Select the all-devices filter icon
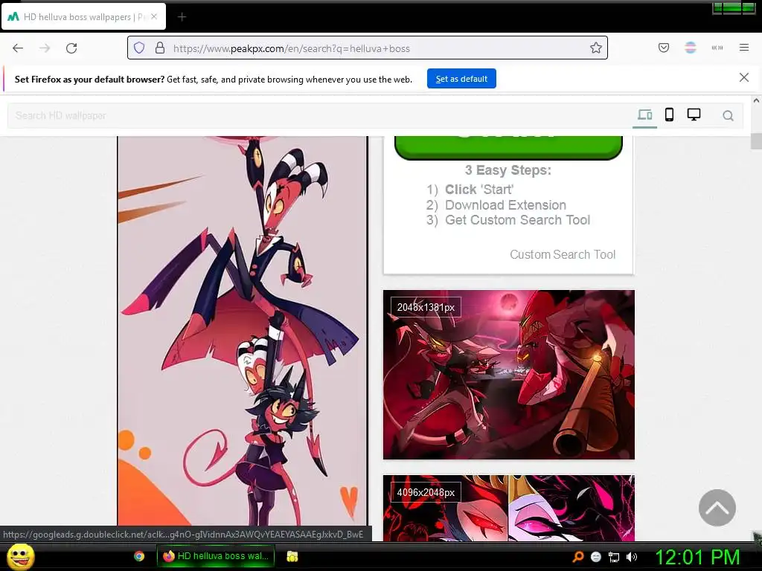762x571 pixels. [644, 115]
